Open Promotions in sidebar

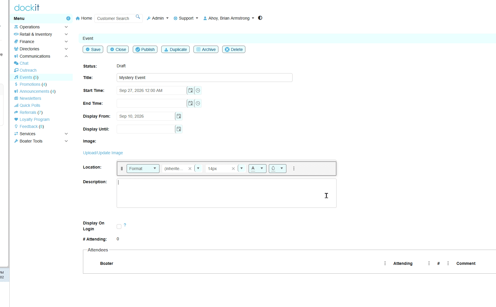tap(30, 84)
